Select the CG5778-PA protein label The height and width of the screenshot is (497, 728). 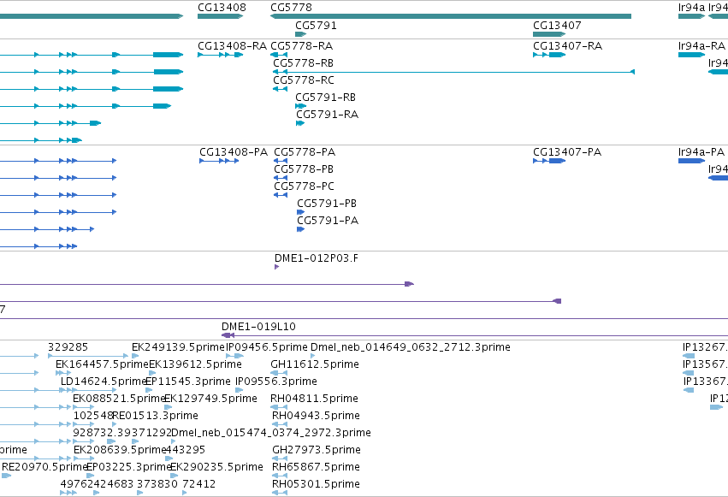click(305, 152)
